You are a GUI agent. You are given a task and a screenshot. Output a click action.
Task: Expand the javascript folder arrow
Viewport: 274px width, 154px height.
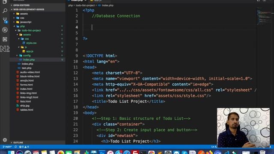tap(14, 22)
